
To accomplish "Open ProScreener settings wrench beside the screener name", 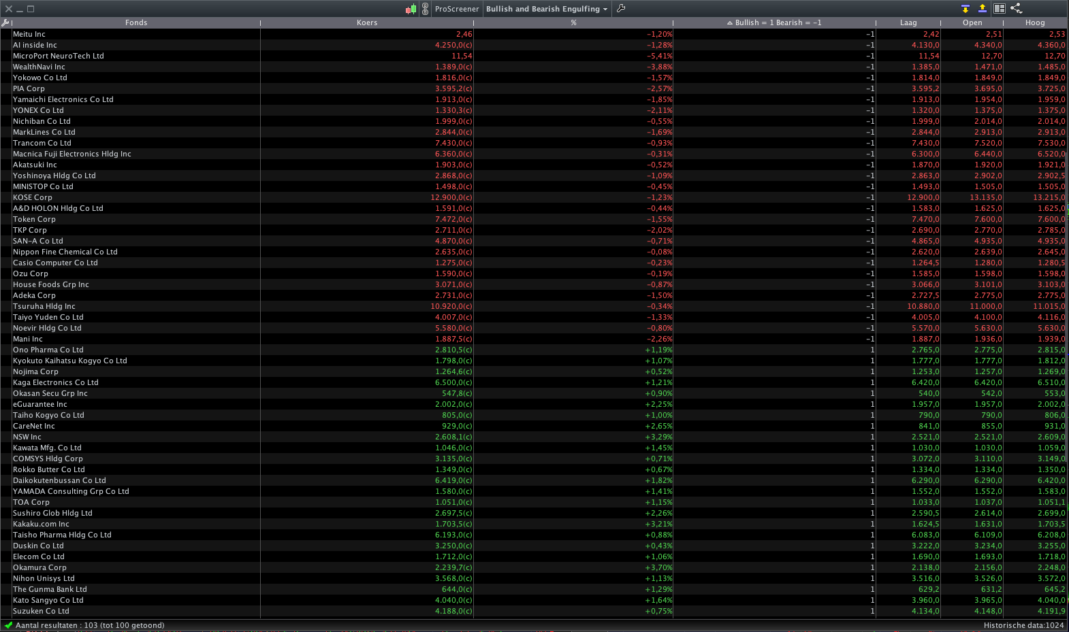I will click(621, 9).
